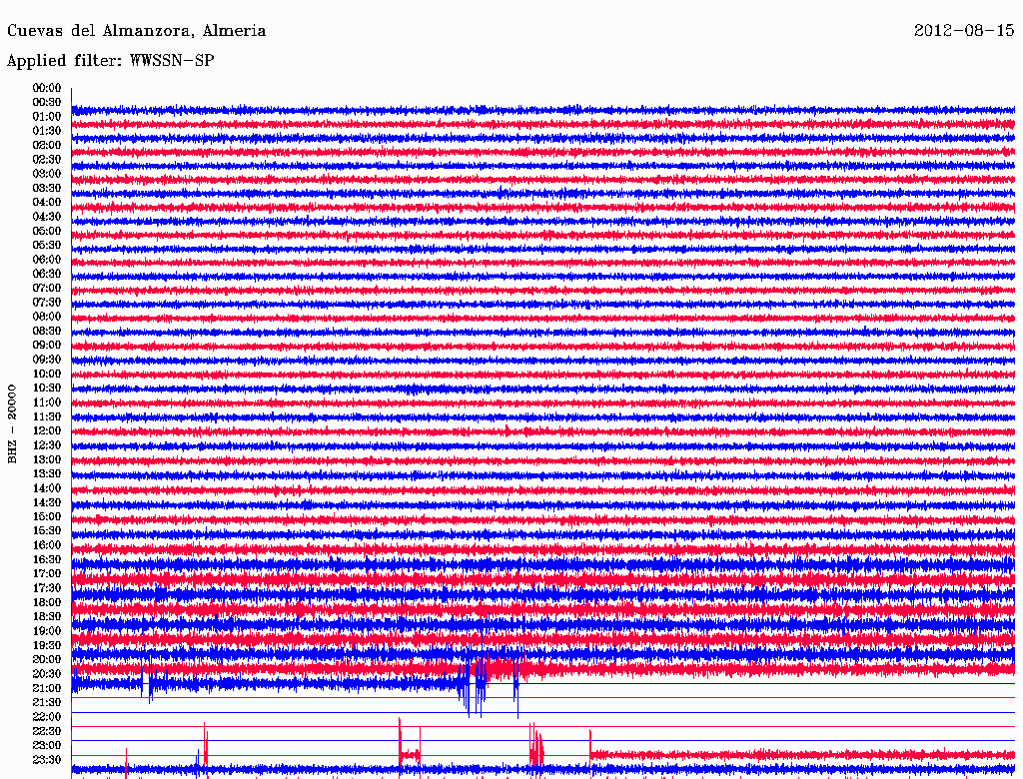Image resolution: width=1023 pixels, height=779 pixels.
Task: Click the 12:30 time label
Action: (47, 445)
